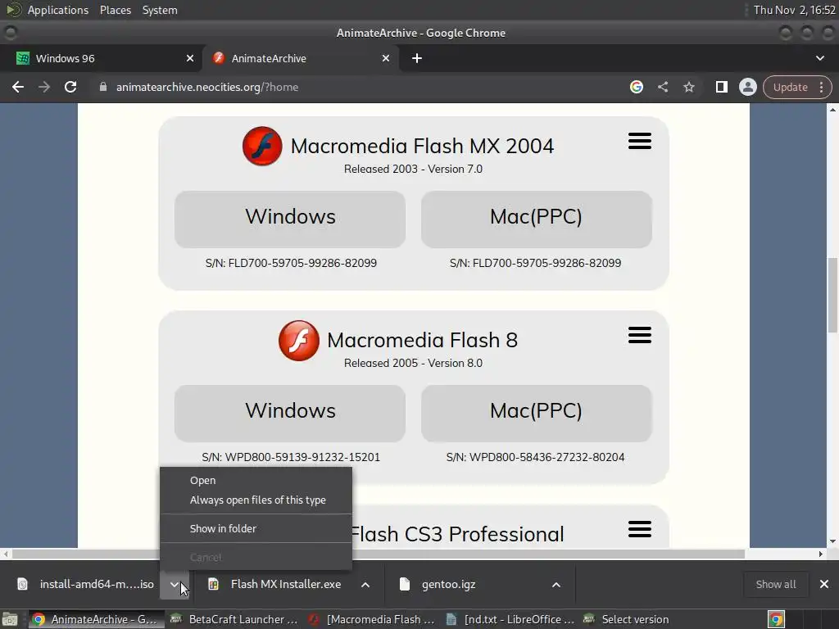Click the 'Macromedia Flash 8' title text
This screenshot has height=629, width=839.
(x=422, y=340)
